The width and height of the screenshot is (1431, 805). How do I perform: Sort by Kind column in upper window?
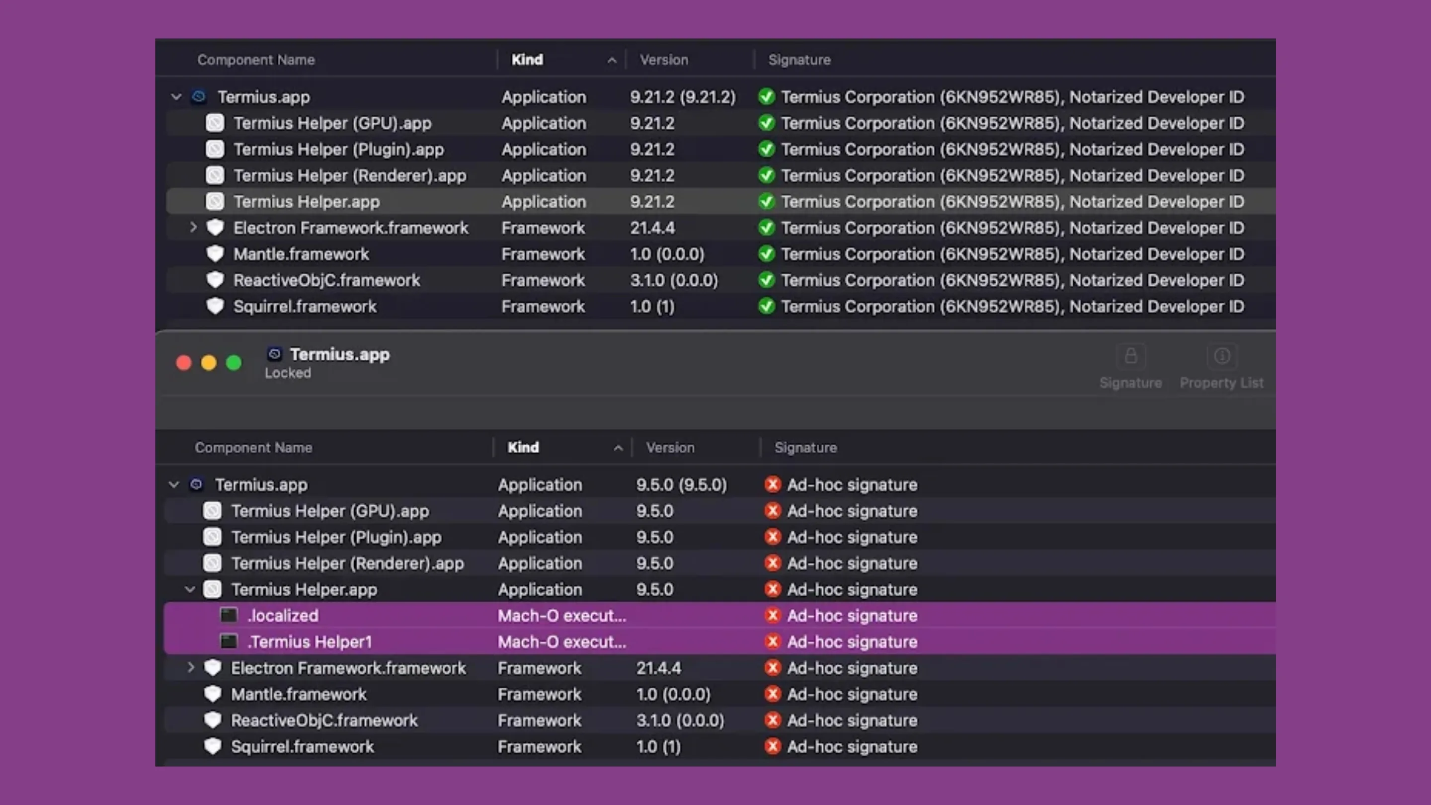point(561,60)
